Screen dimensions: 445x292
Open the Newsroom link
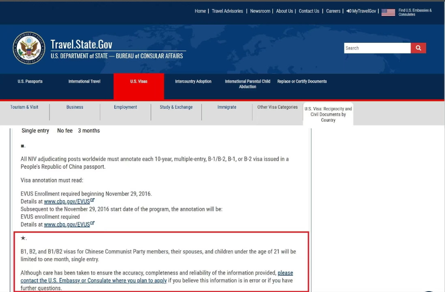(x=260, y=11)
